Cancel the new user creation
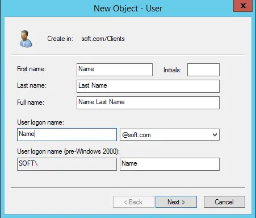This screenshot has width=256, height=218. (224, 202)
